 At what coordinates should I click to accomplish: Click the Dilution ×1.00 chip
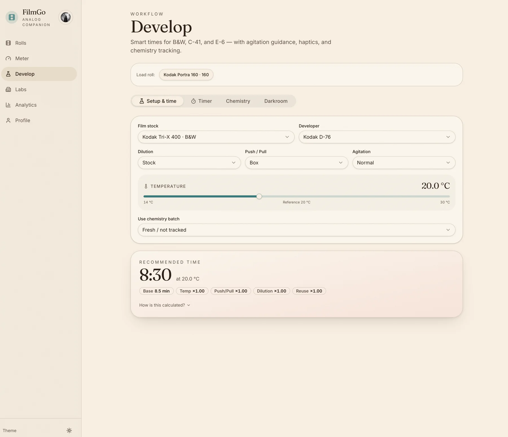271,291
